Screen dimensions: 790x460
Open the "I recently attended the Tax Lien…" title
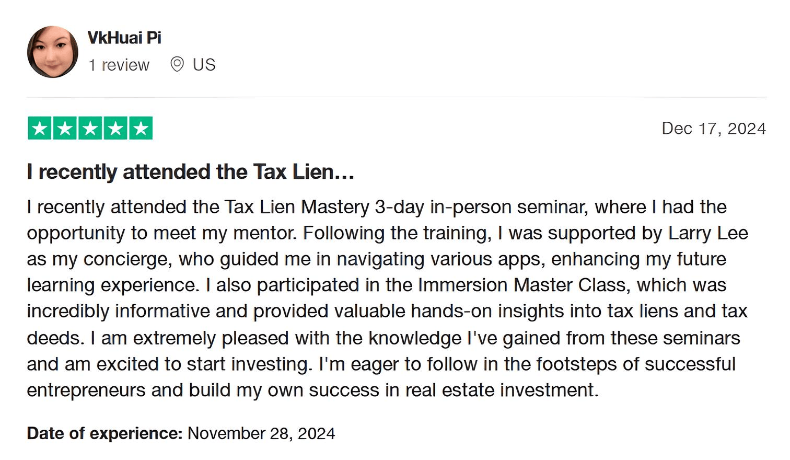pos(191,172)
